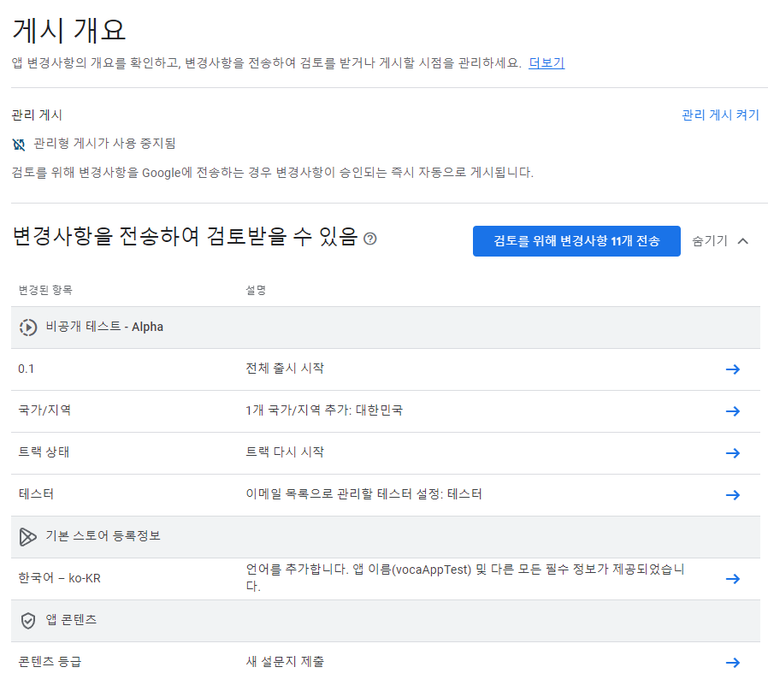Click the 변경된 항목 column header

[45, 290]
